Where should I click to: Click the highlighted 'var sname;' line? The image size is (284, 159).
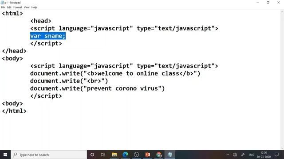[x=48, y=36]
